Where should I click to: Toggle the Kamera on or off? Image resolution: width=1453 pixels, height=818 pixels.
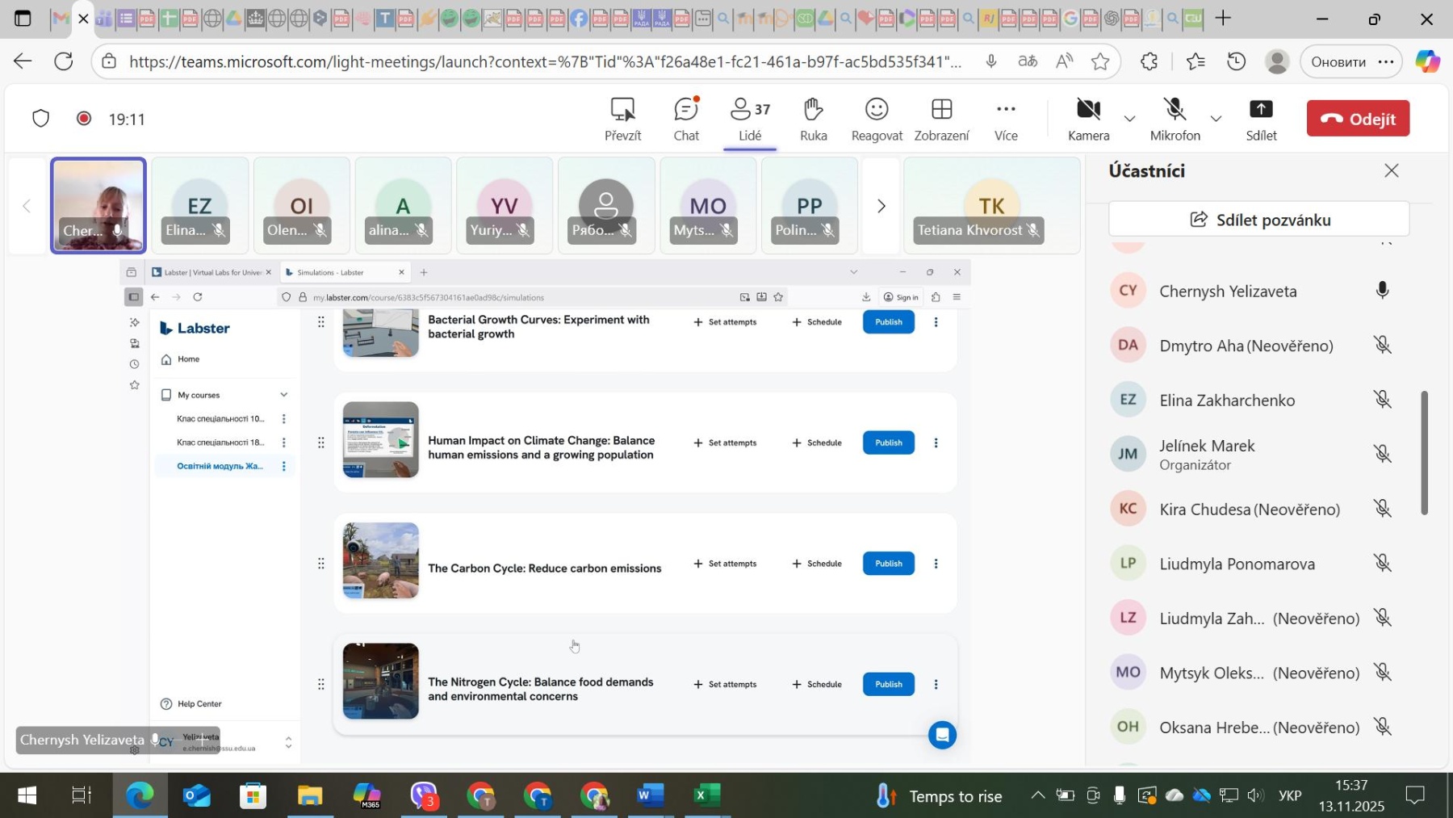tap(1088, 119)
